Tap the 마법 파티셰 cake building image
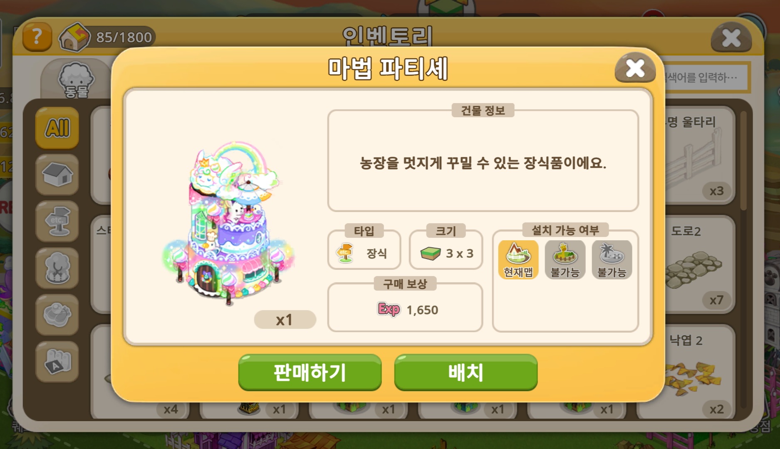This screenshot has width=780, height=449. pos(228,222)
